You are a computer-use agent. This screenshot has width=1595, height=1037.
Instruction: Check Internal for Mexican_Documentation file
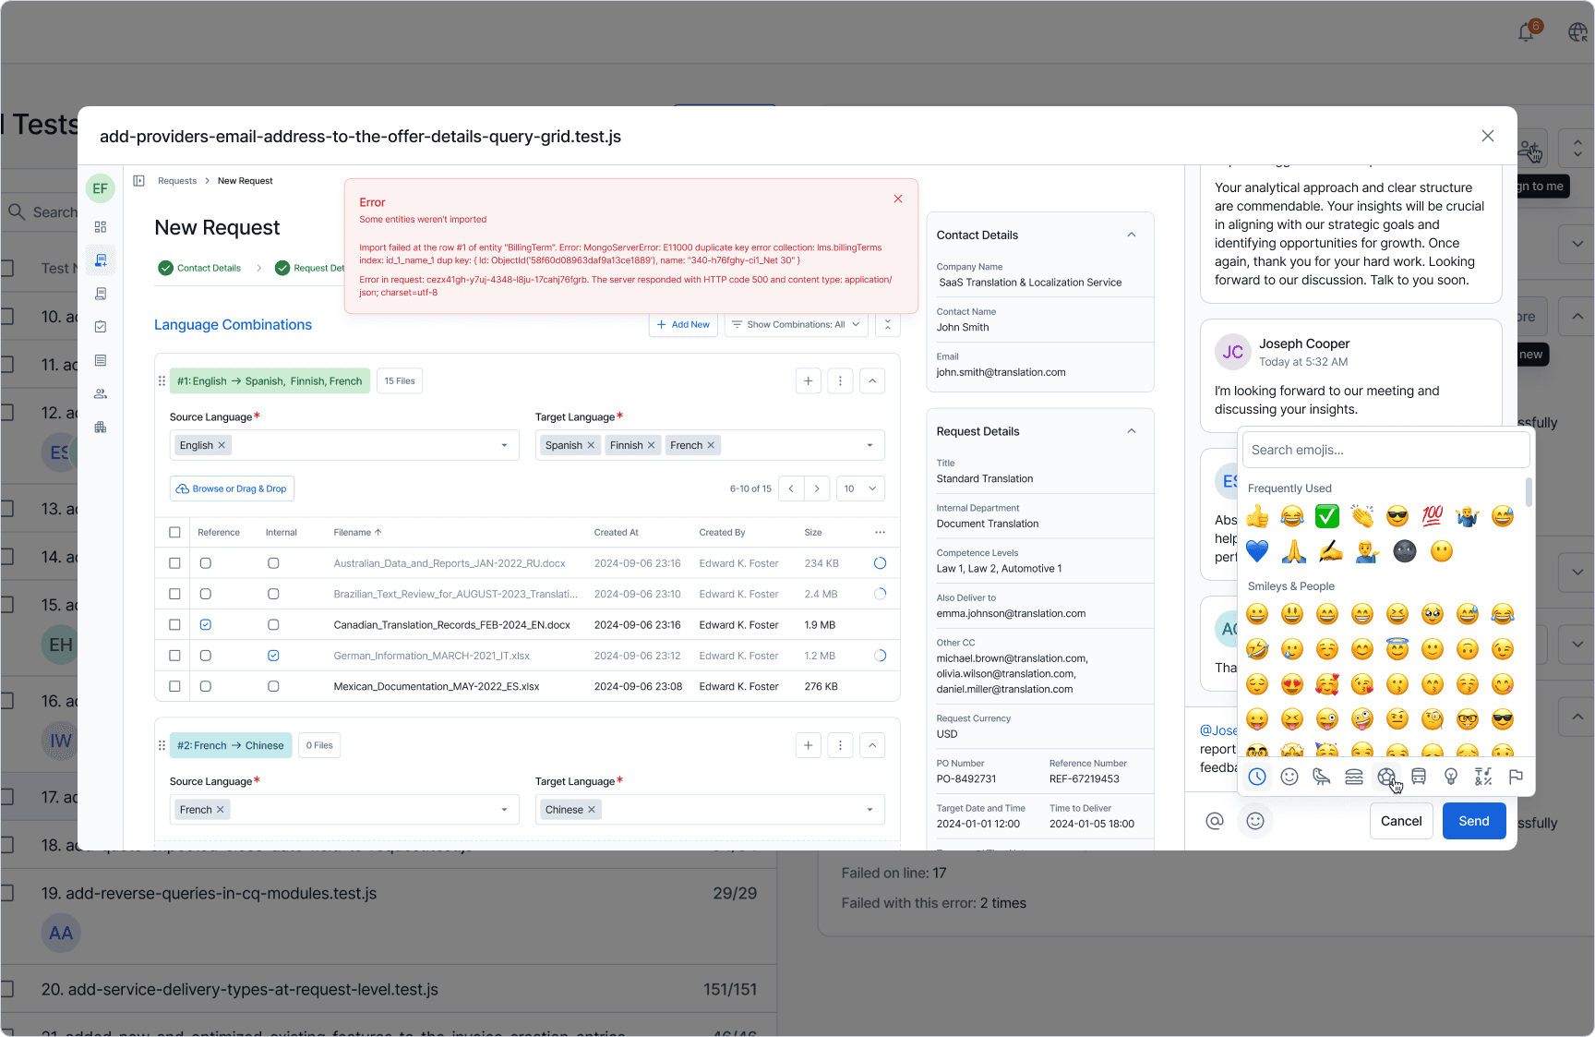pyautogui.click(x=273, y=687)
